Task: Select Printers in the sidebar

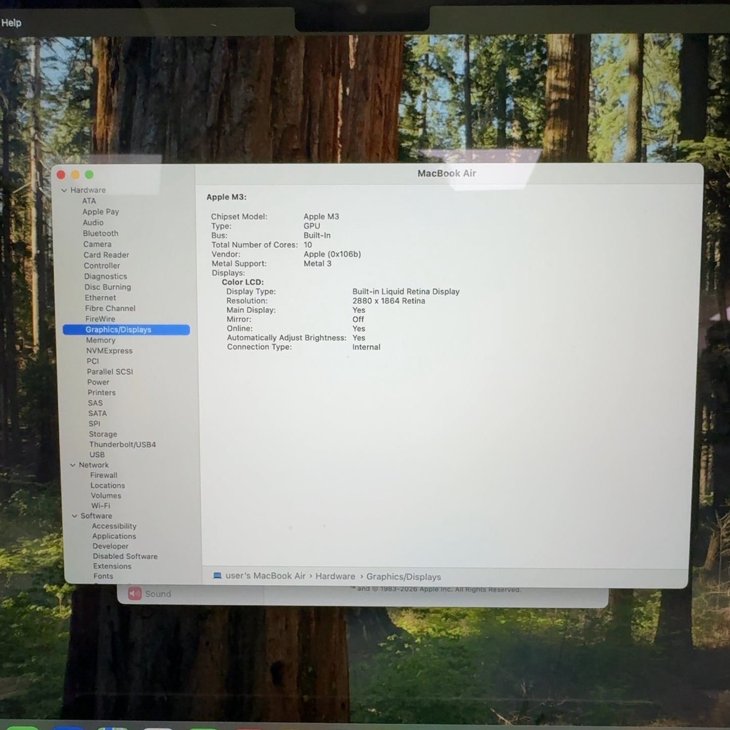Action: [x=102, y=393]
